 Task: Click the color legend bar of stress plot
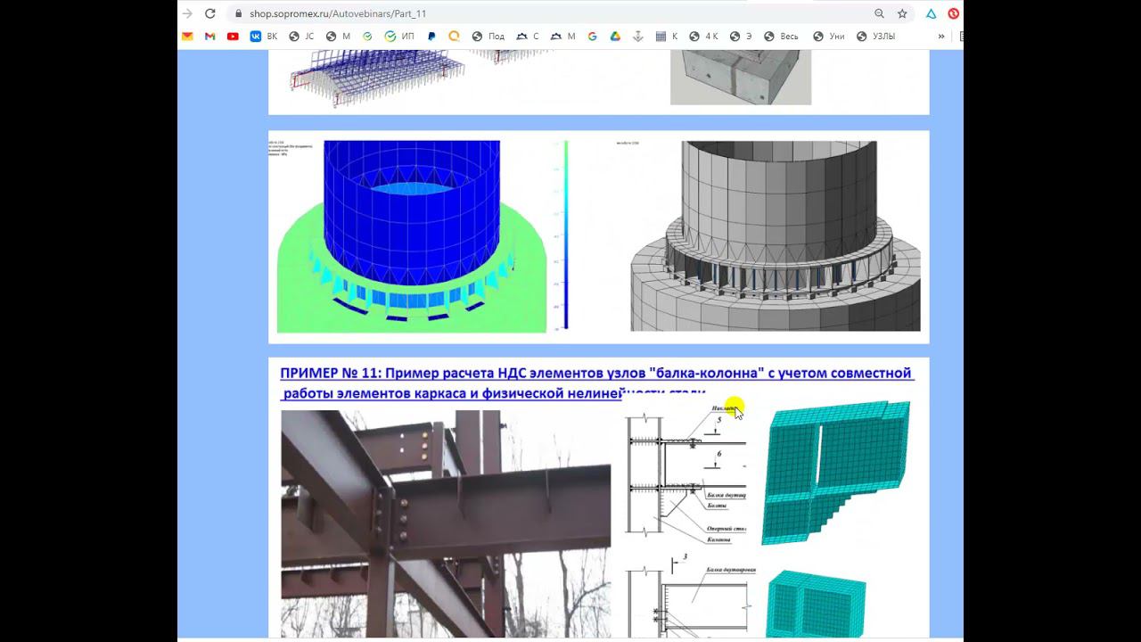coord(565,236)
